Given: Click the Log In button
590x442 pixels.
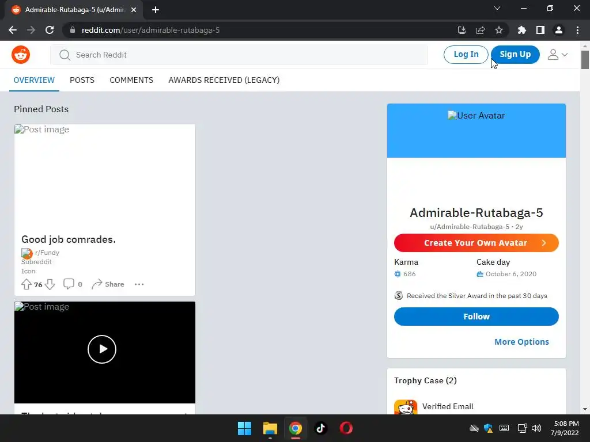Looking at the screenshot, I should [466, 55].
